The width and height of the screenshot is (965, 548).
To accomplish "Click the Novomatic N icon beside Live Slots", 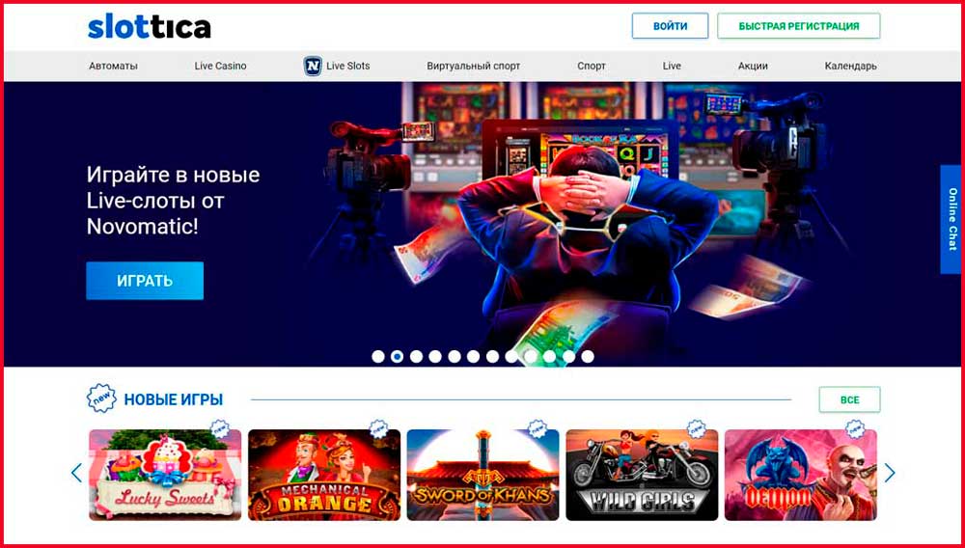I will (x=313, y=66).
